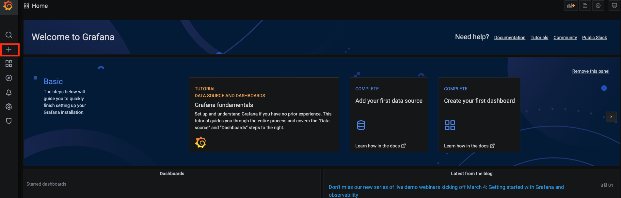Open the Home dashboard picker title

pos(40,6)
